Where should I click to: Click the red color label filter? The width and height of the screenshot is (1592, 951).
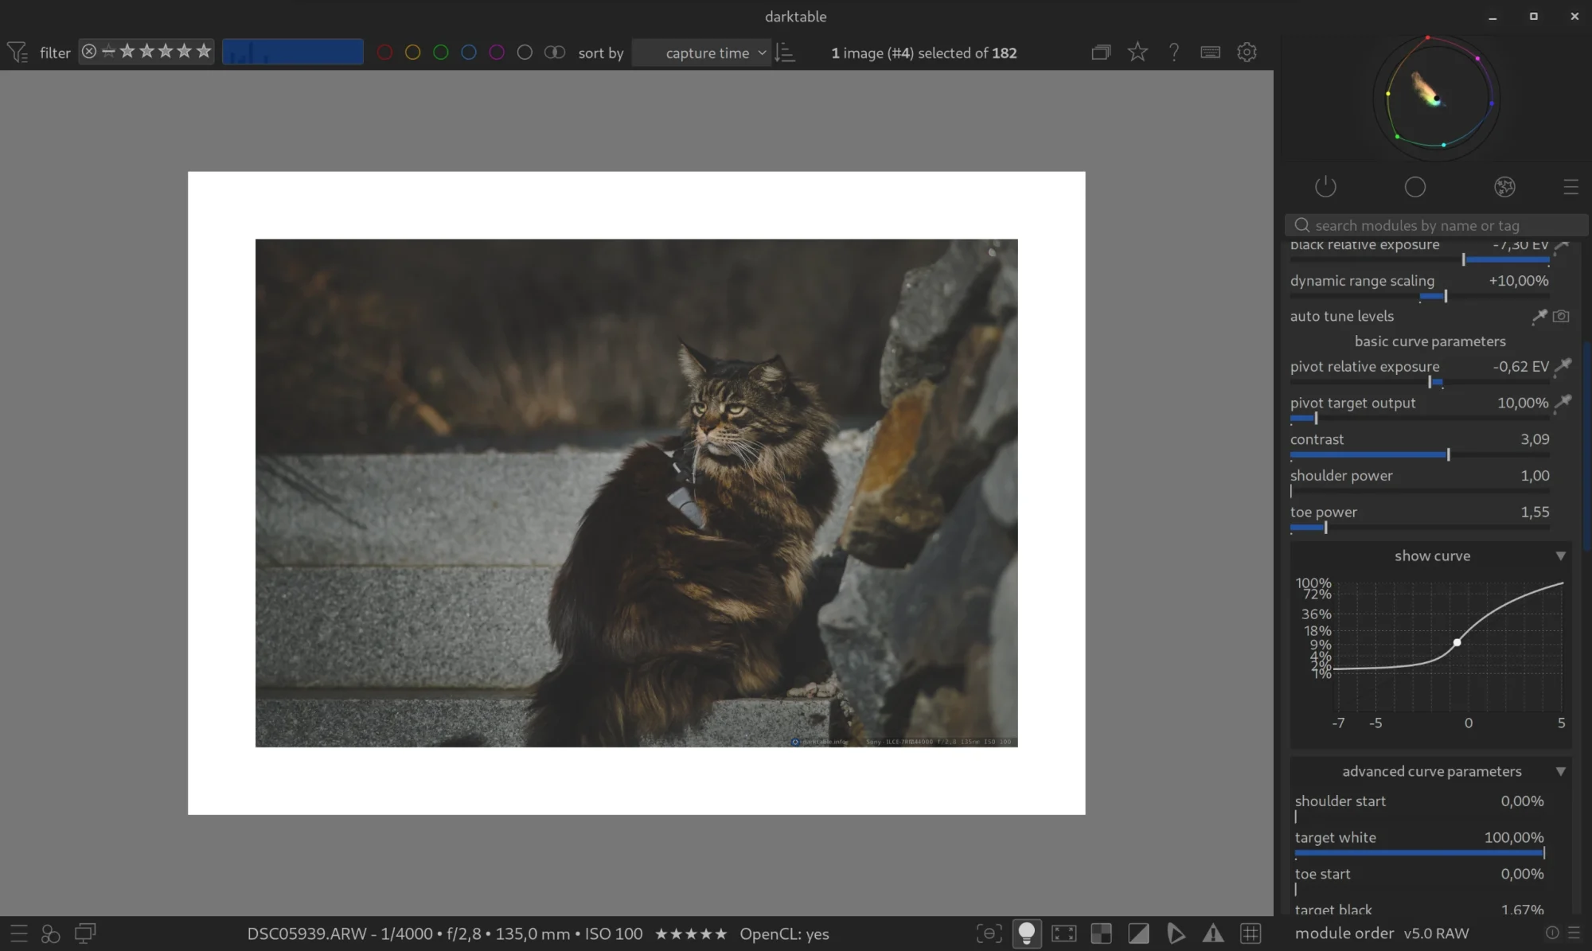coord(384,53)
